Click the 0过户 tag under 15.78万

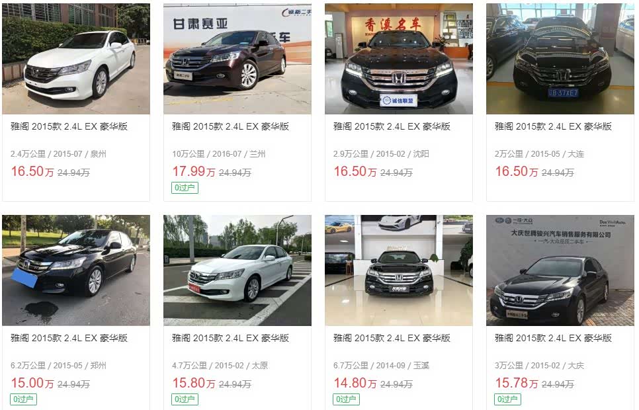point(507,399)
